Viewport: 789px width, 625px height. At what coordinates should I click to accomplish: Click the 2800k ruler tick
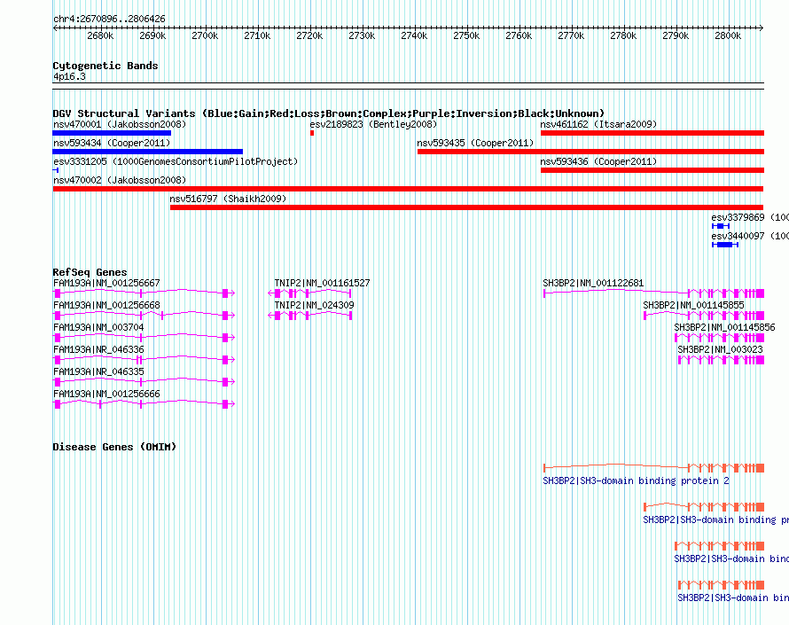[728, 35]
